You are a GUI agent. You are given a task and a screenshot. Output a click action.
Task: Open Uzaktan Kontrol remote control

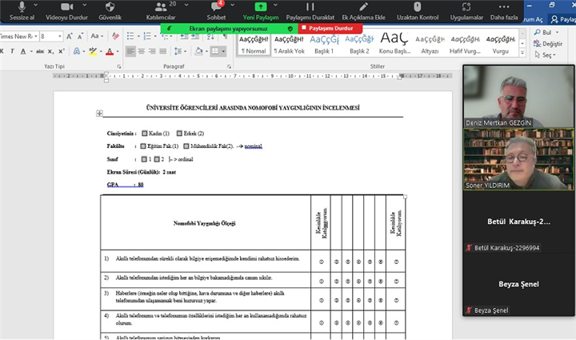[x=418, y=11]
